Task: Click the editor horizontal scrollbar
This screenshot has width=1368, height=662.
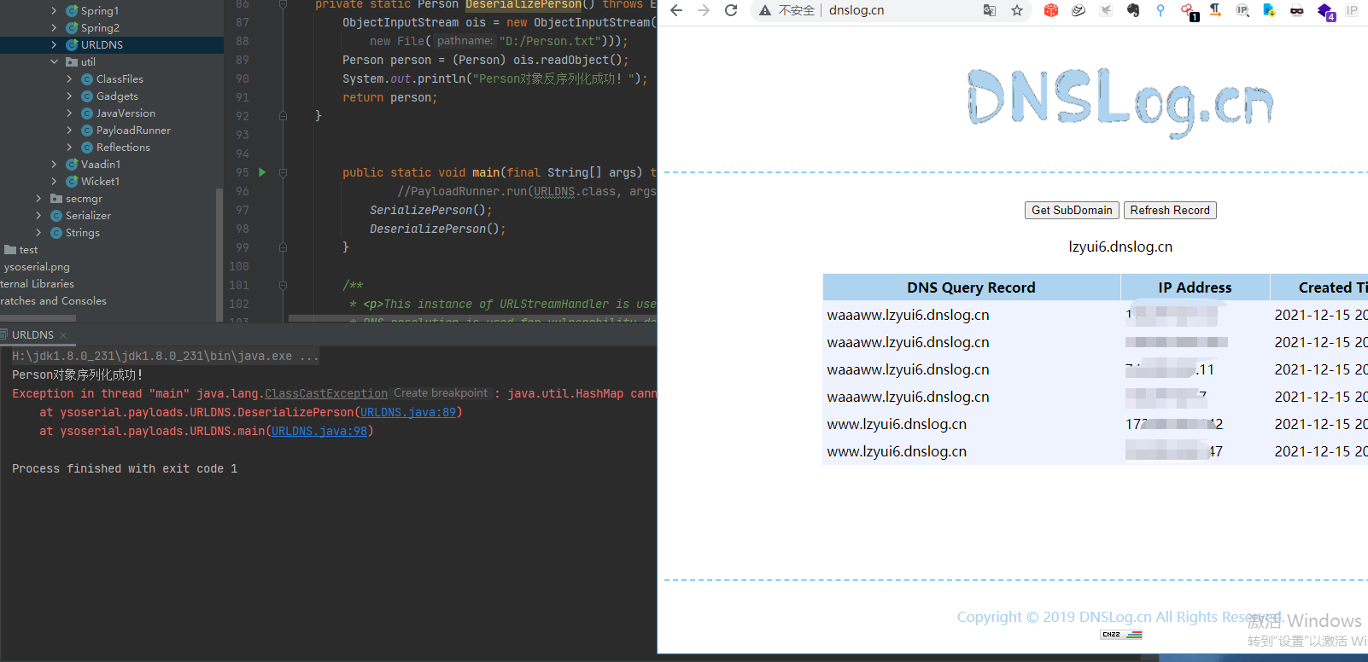Action: [472, 319]
